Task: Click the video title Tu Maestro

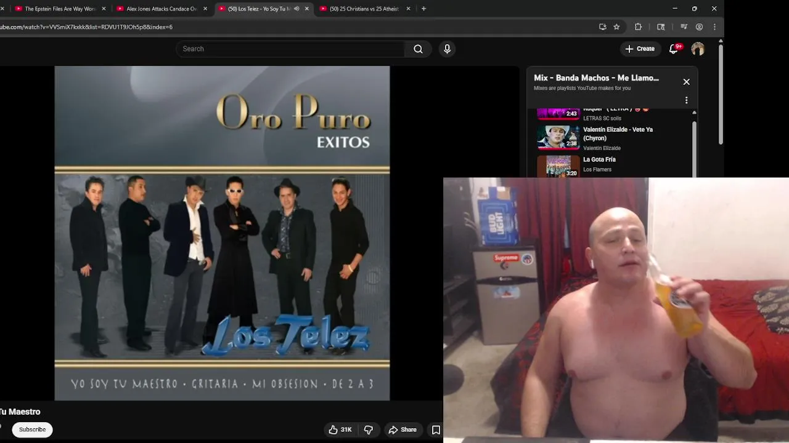Action: (20, 412)
